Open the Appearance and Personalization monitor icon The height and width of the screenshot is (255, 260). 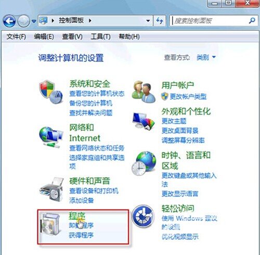[x=143, y=121]
